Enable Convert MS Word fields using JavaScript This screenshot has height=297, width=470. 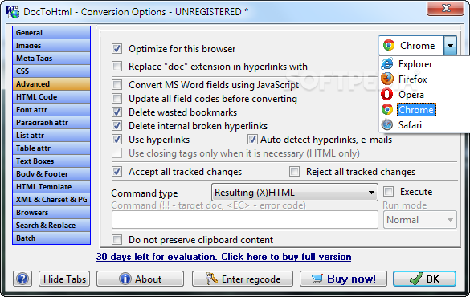pyautogui.click(x=117, y=85)
